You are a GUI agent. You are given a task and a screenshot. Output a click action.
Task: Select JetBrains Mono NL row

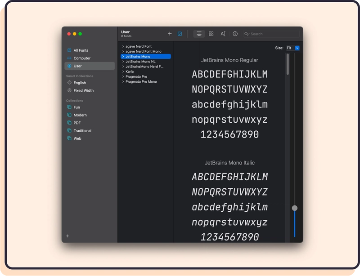146,62
